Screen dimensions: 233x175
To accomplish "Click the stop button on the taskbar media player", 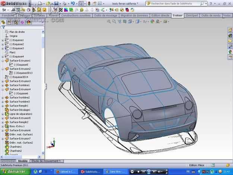I will 138,172.
